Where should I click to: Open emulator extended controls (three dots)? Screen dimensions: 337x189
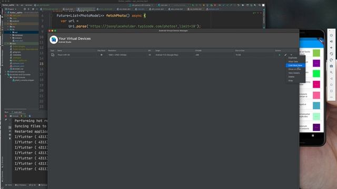click(x=331, y=97)
